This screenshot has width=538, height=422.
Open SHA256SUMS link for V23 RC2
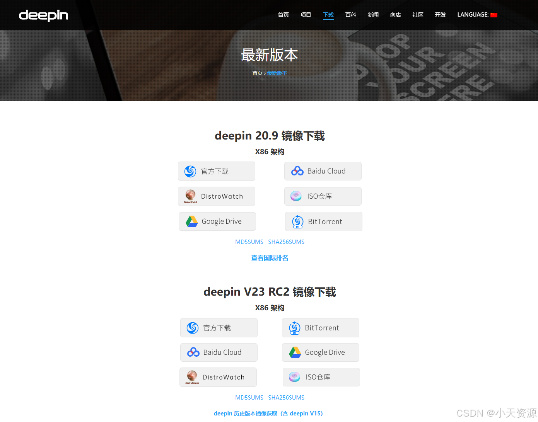coord(286,398)
